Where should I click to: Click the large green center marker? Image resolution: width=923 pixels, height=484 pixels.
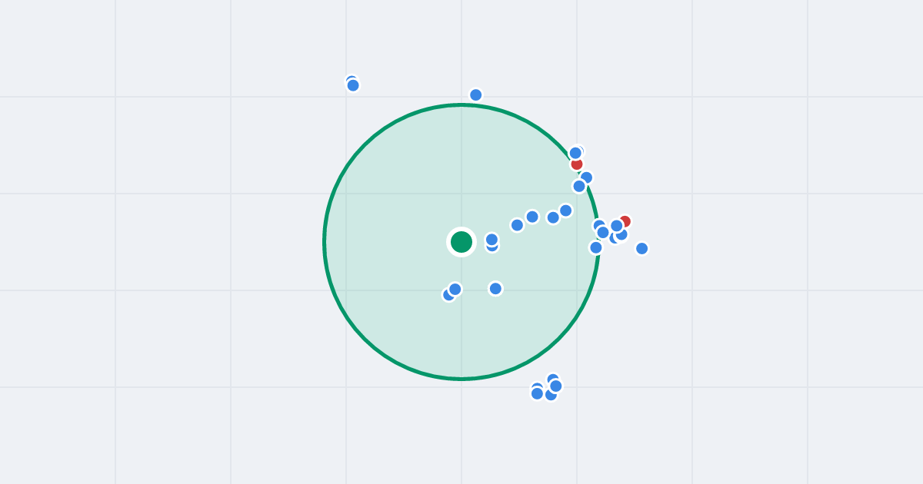point(461,242)
